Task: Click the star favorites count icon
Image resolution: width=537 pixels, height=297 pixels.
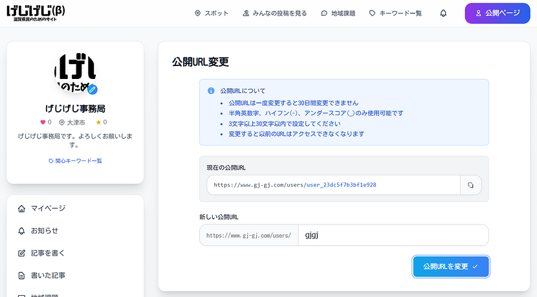Action: (x=98, y=122)
